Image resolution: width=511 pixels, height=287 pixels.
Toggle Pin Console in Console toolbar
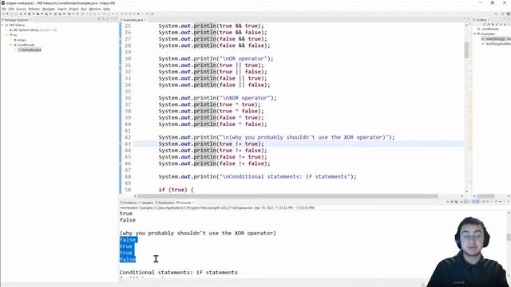click(x=484, y=202)
